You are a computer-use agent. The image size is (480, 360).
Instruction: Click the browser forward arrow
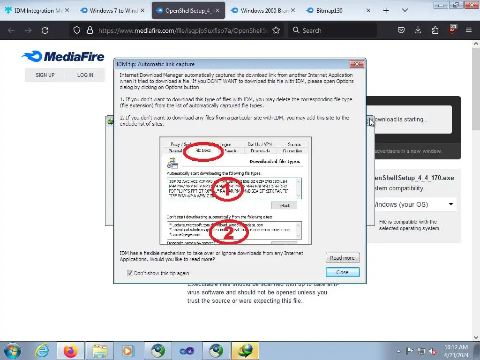pos(28,30)
